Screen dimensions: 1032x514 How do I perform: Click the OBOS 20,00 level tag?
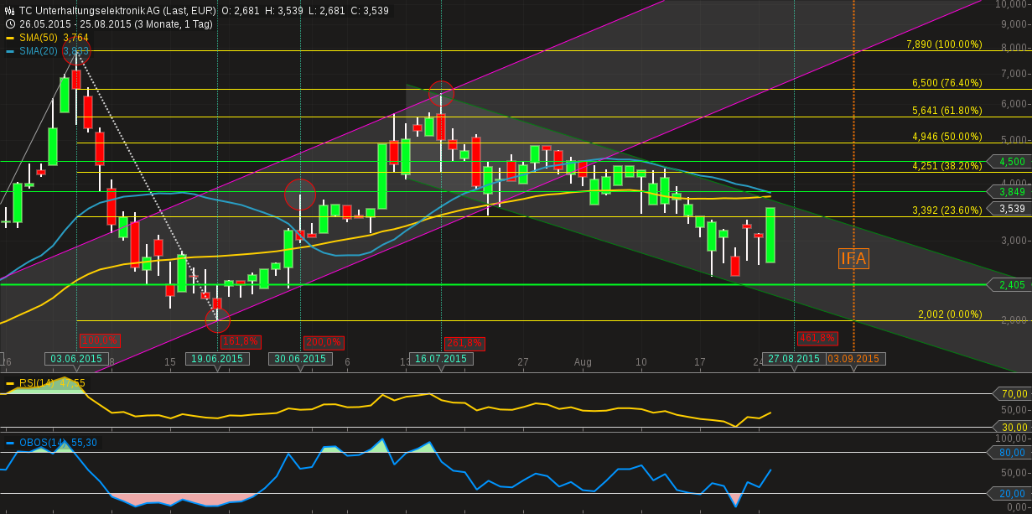tap(1009, 493)
